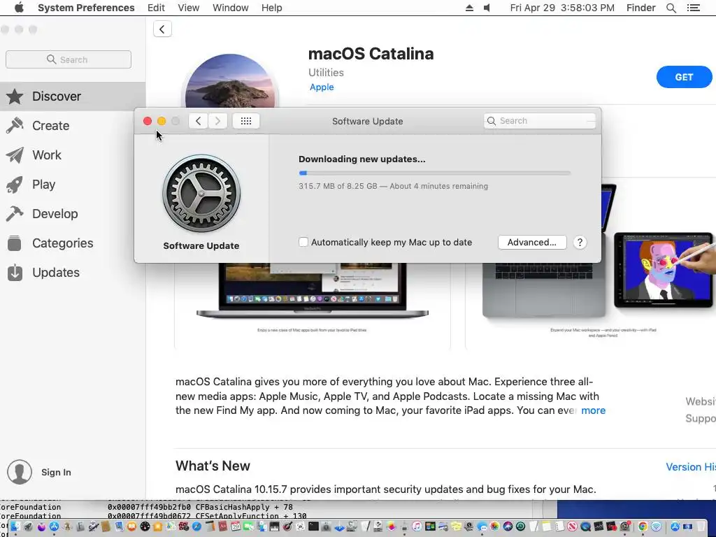
Task: Open Terminal from the Dock
Action: coord(313,527)
